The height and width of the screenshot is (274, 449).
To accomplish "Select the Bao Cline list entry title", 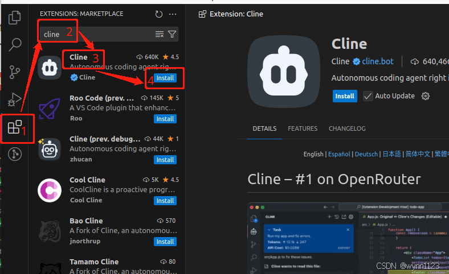I will [86, 221].
